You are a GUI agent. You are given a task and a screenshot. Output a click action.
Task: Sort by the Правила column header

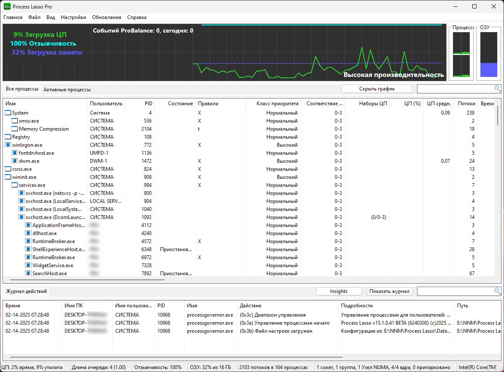point(220,104)
